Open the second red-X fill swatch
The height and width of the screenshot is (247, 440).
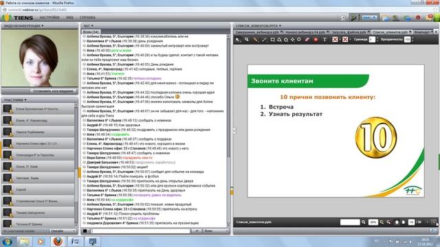pos(345,40)
